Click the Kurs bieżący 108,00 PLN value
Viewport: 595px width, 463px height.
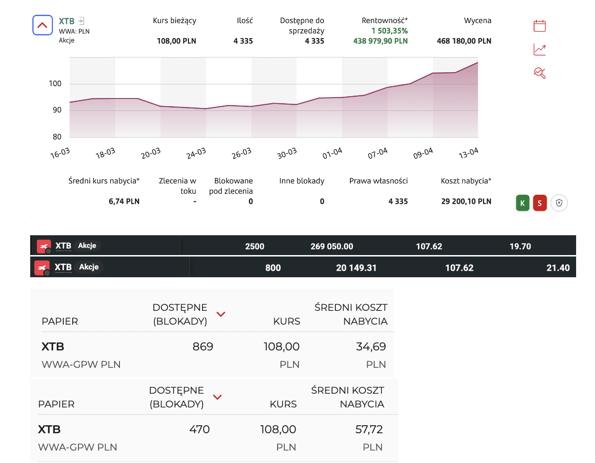[x=177, y=41]
